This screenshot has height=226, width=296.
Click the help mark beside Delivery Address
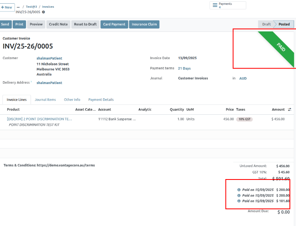[x=31, y=82]
